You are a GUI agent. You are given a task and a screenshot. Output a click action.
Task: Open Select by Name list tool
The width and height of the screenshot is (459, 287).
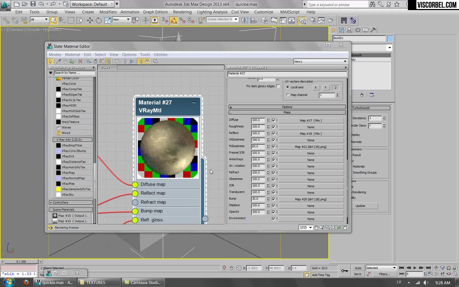[x=62, y=20]
